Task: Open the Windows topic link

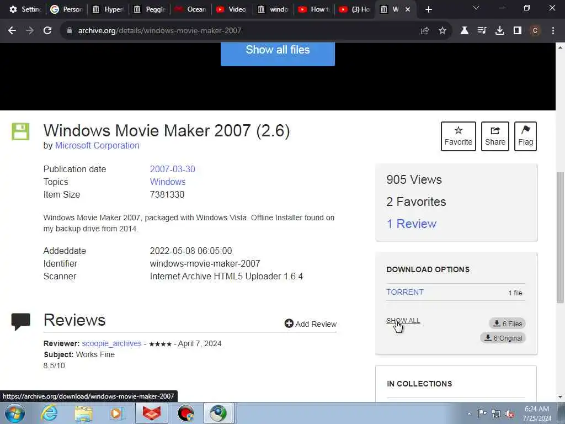Action: [168, 182]
